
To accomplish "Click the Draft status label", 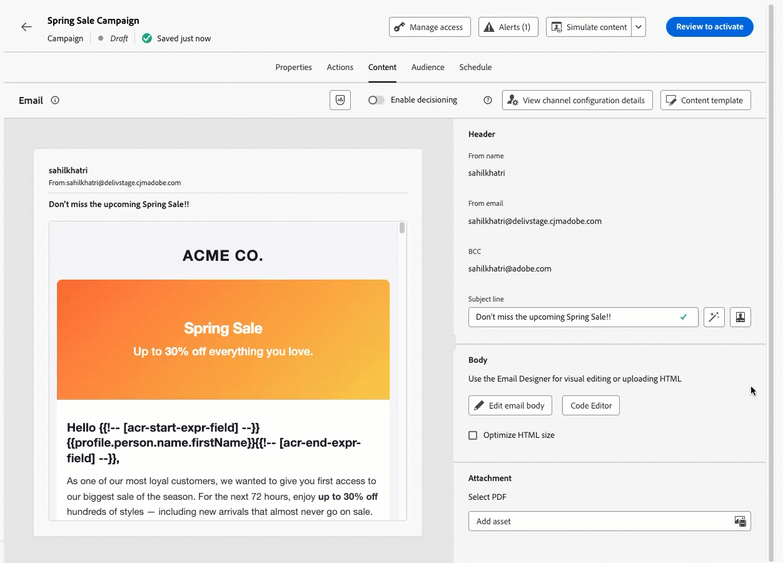I will tap(119, 38).
